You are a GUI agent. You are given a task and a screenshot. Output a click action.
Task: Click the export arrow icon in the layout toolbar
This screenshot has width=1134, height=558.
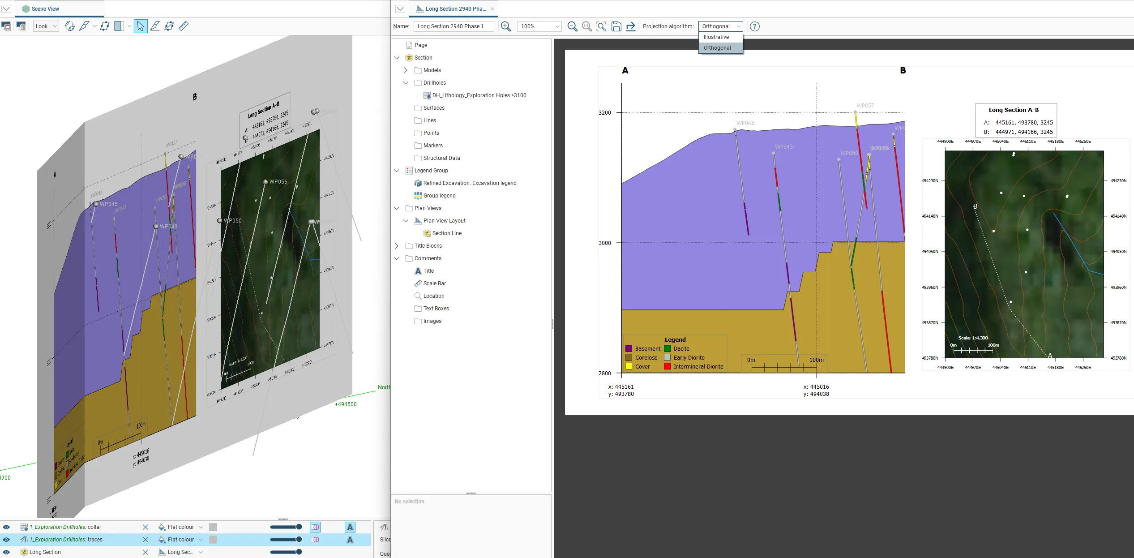tap(630, 26)
